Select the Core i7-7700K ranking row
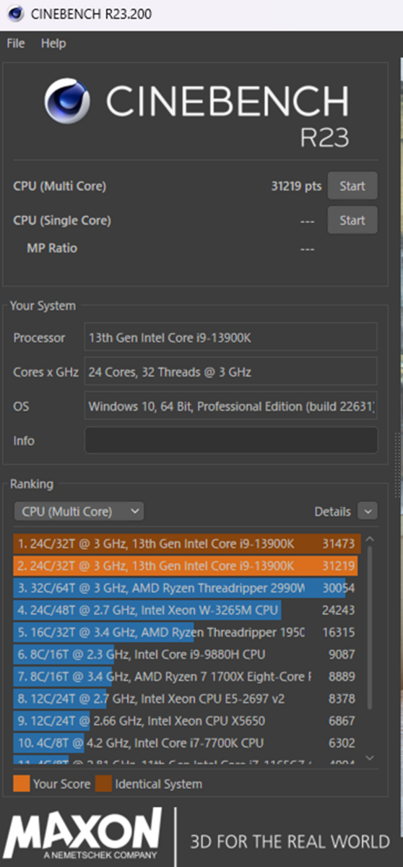 tap(187, 743)
